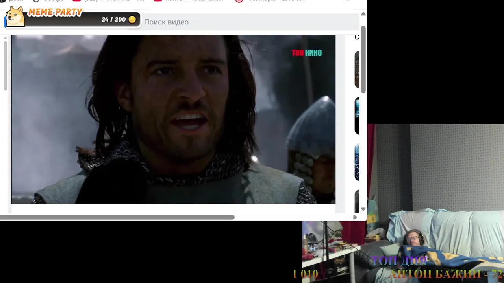Click the small scrollbar left of video

coord(5,65)
